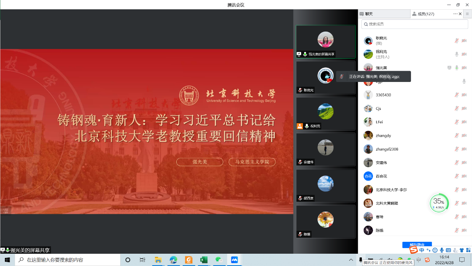Click the search magnifier in member search box
472x266 pixels.
(366, 24)
